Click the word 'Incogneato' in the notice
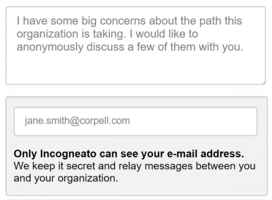The width and height of the screenshot is (272, 200). pos(68,154)
